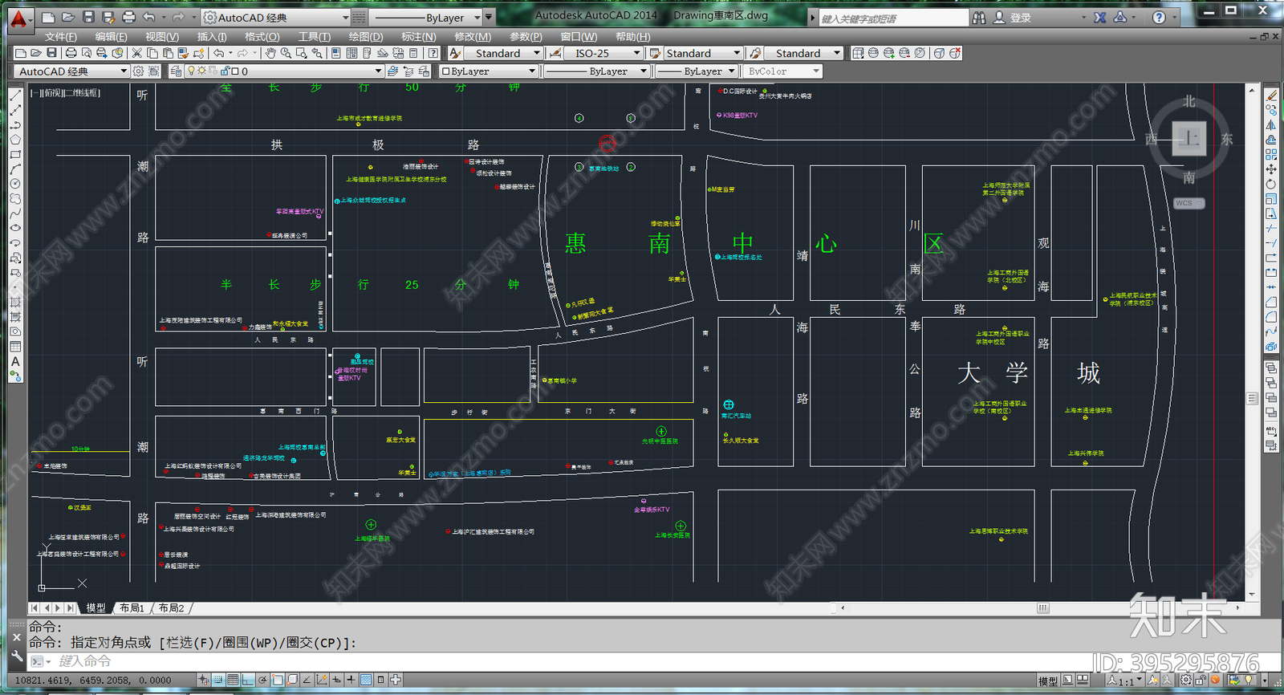Click Undo arrow in quick access toolbar
Image resolution: width=1284 pixels, height=695 pixels.
pyautogui.click(x=148, y=17)
